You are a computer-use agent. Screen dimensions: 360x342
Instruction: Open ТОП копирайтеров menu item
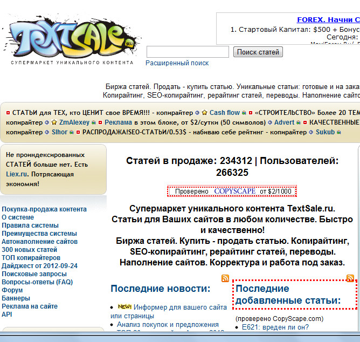click(x=31, y=258)
